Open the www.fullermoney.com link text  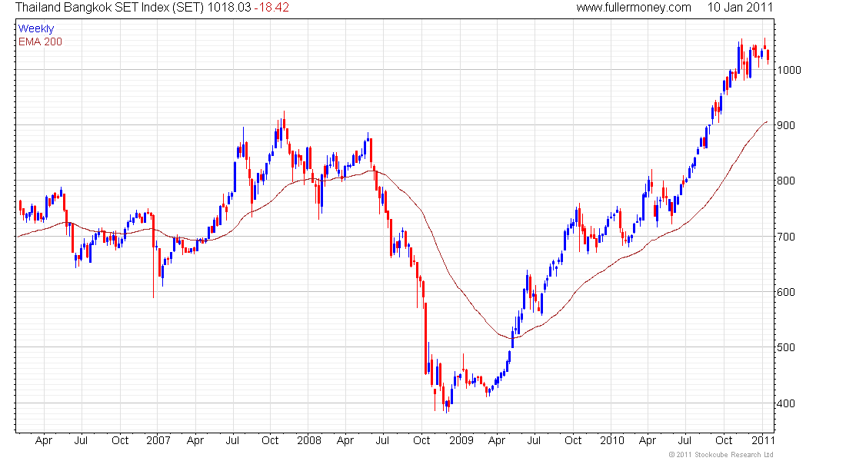(x=634, y=8)
